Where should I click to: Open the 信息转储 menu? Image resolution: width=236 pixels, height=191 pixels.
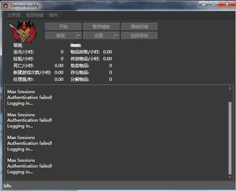pyautogui.click(x=35, y=15)
